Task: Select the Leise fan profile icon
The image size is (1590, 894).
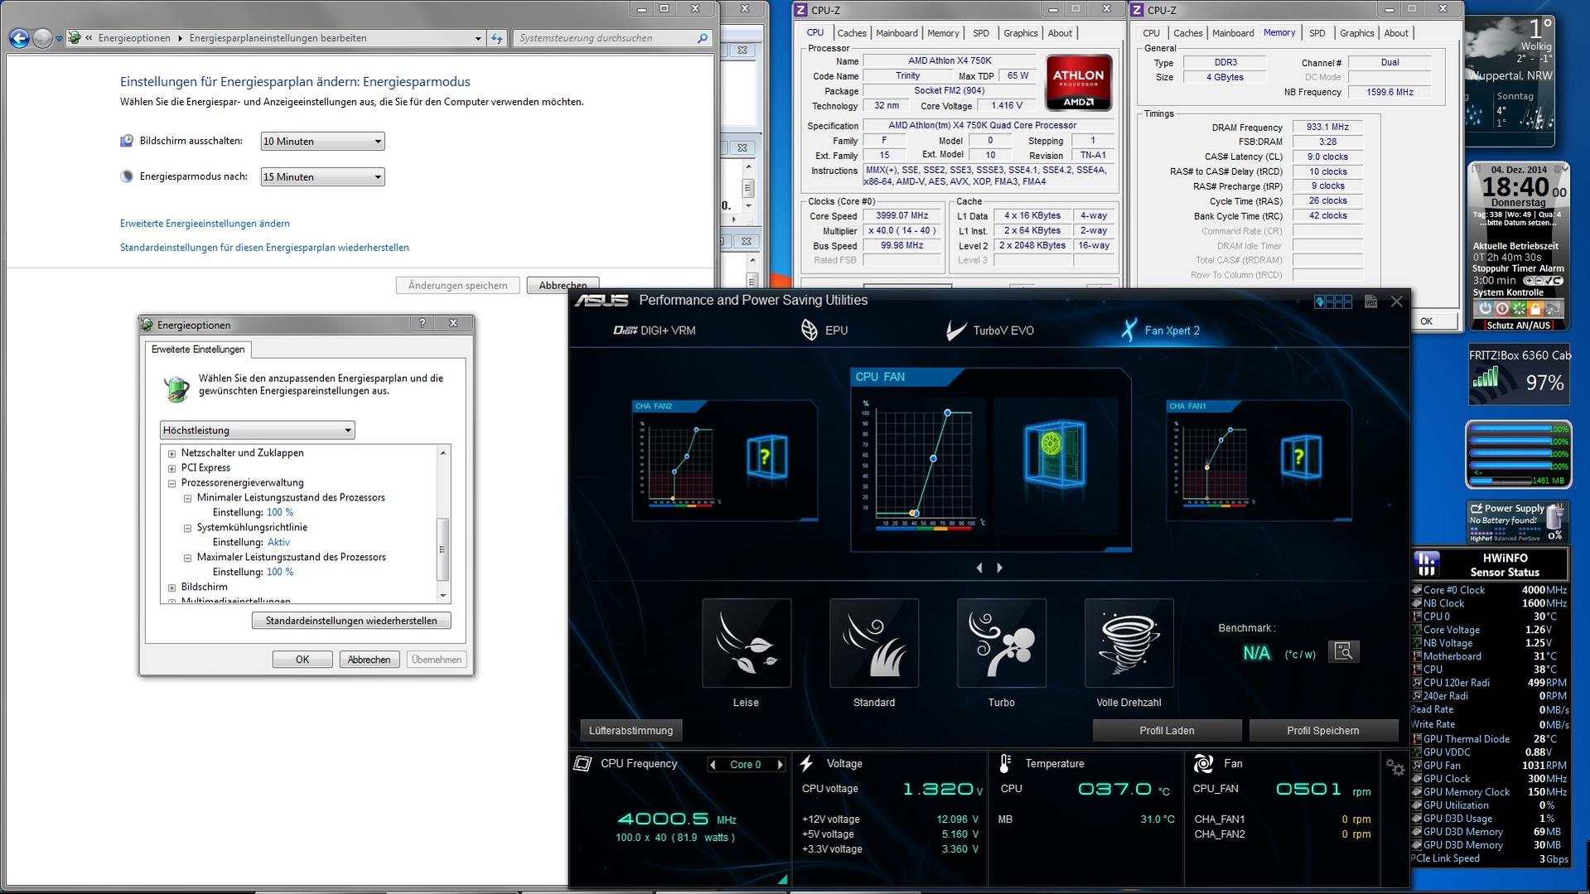Action: pos(747,643)
